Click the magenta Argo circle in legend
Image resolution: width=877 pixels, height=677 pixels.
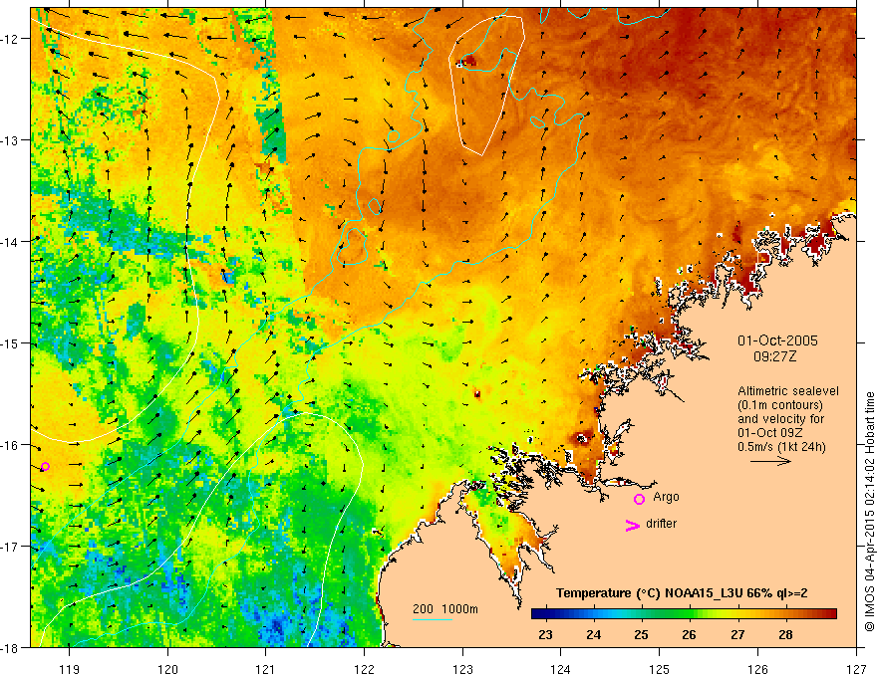(639, 499)
